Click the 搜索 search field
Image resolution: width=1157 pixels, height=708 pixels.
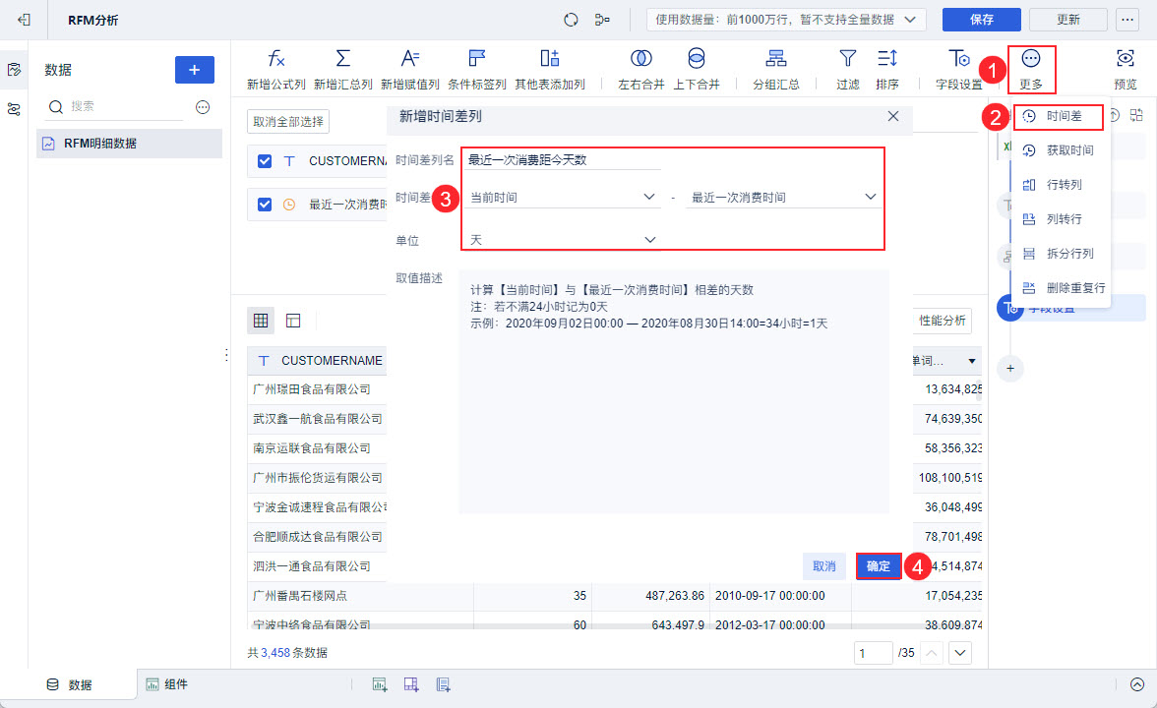114,107
